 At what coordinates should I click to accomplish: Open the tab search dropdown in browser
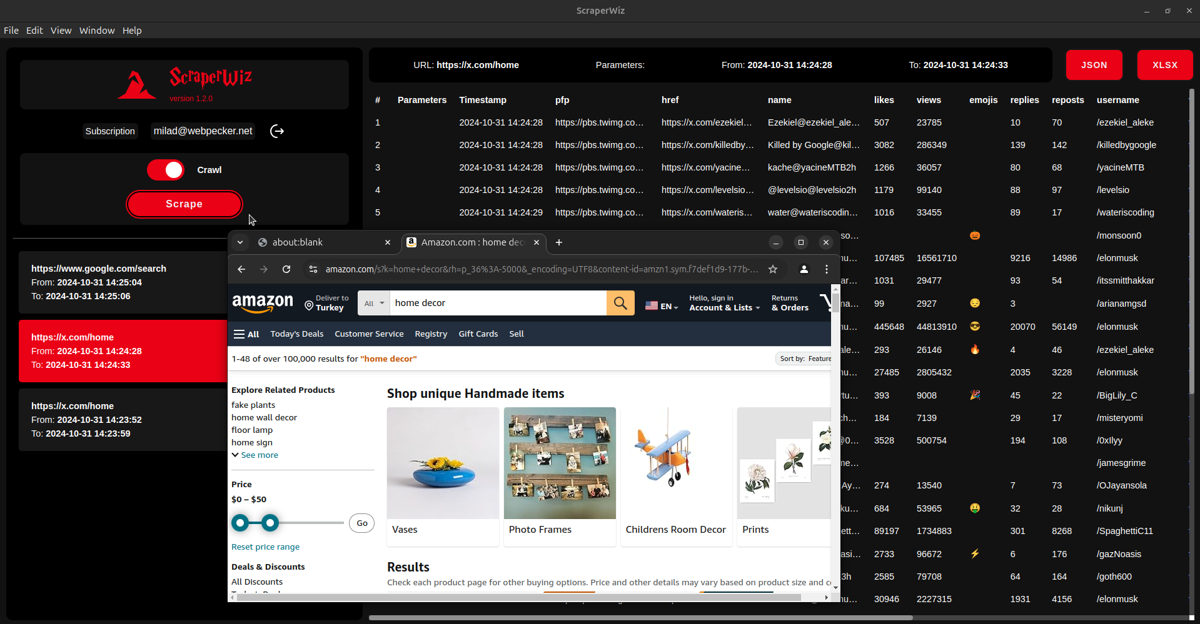coord(240,242)
